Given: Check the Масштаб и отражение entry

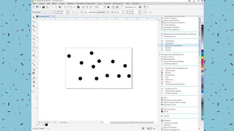Looking at the screenshot, I should coord(160,45).
